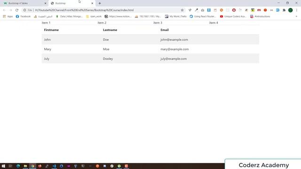This screenshot has height=169, width=301.
Task: Open the red PowerPoint-style taskbar icon
Action: pos(127,166)
